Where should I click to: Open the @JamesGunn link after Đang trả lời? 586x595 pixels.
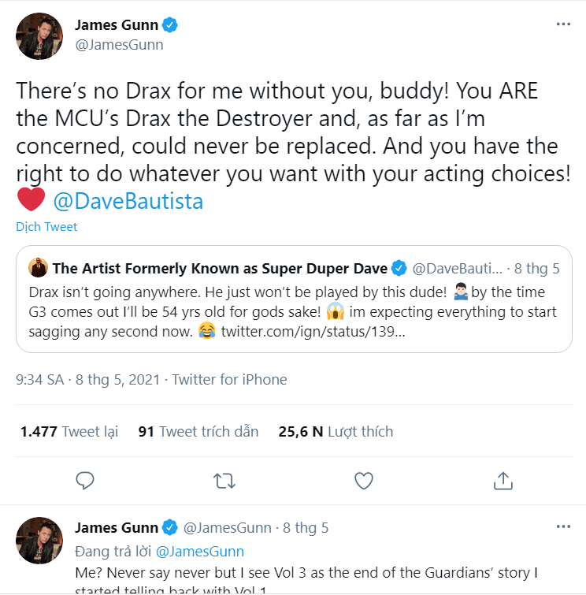pyautogui.click(x=200, y=552)
